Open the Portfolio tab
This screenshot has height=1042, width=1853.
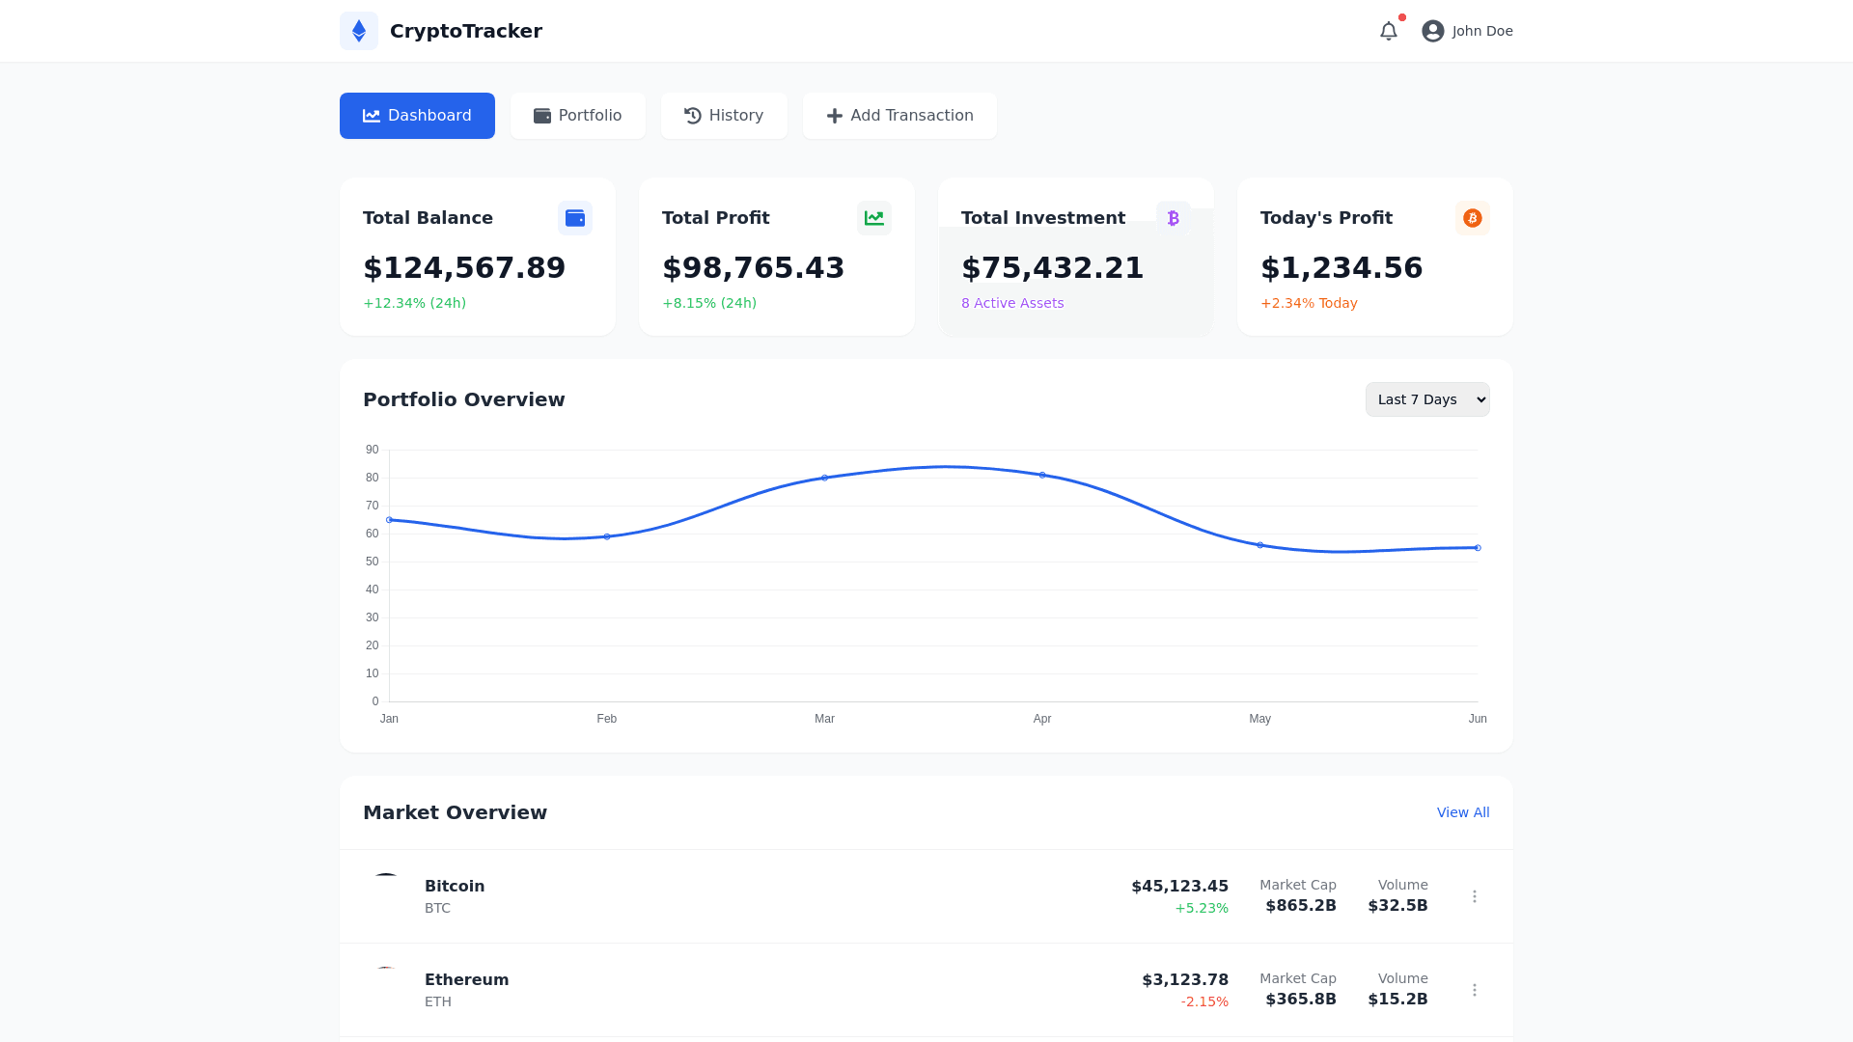(x=578, y=116)
